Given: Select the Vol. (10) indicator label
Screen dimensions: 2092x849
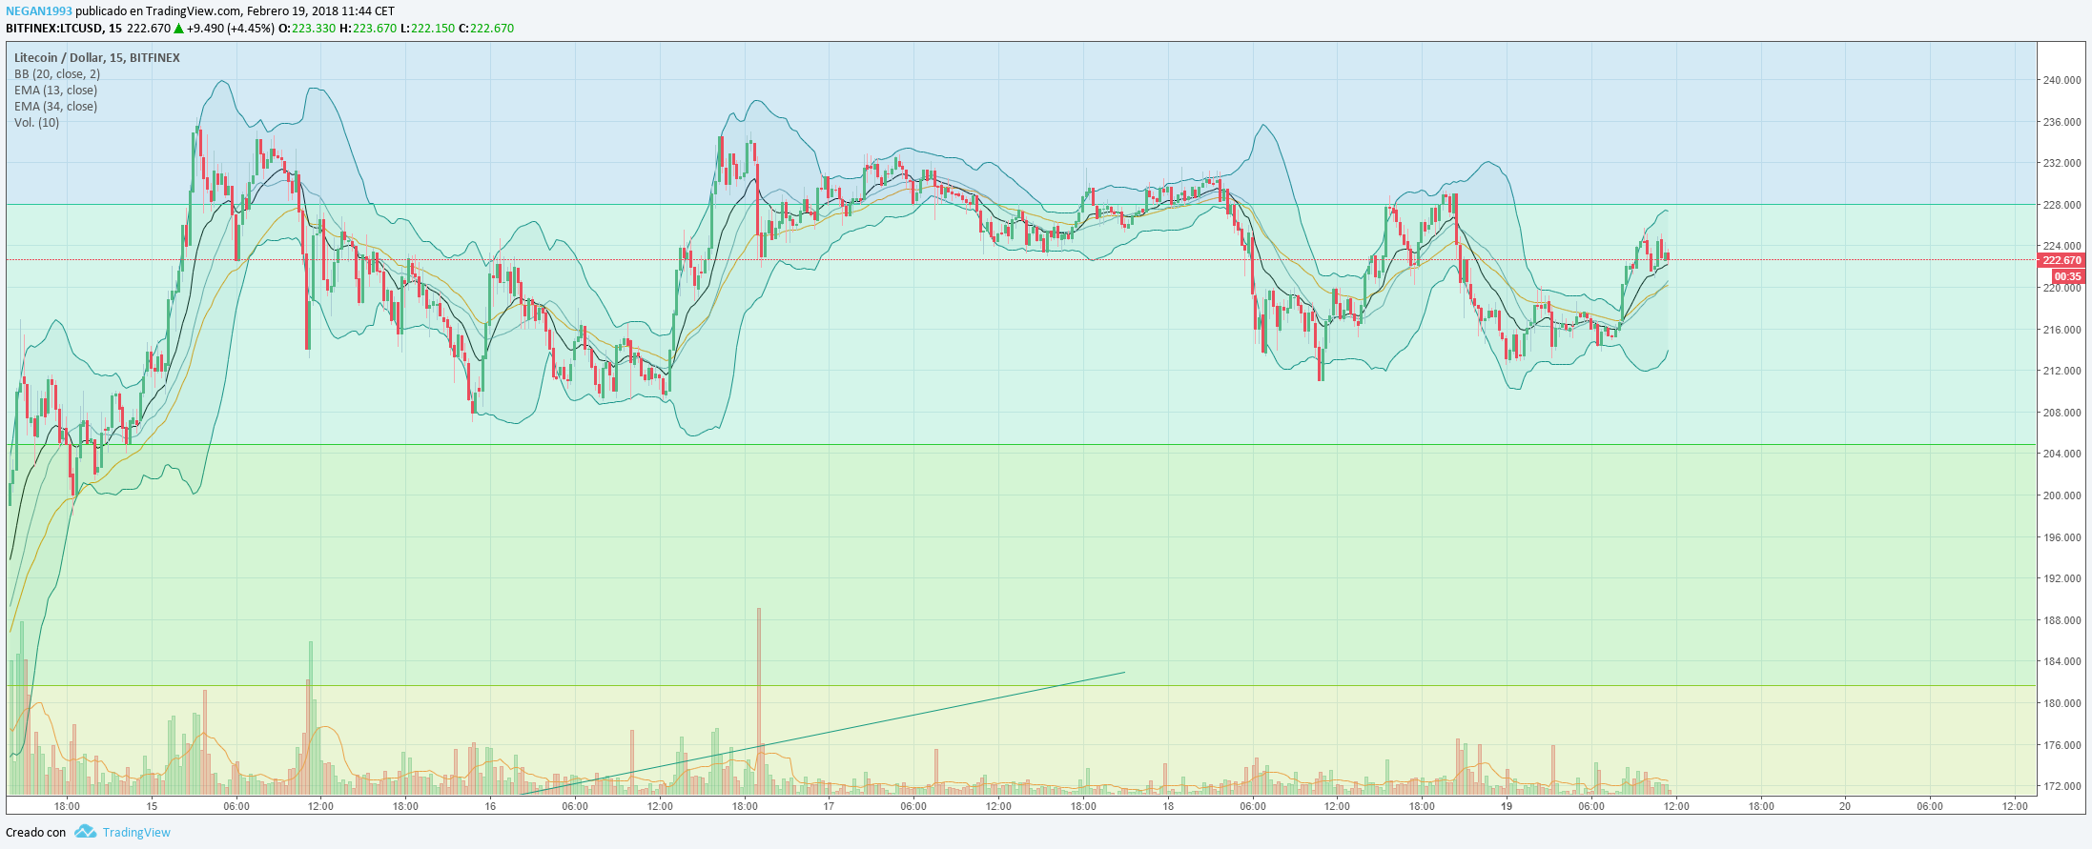Looking at the screenshot, I should pos(36,123).
